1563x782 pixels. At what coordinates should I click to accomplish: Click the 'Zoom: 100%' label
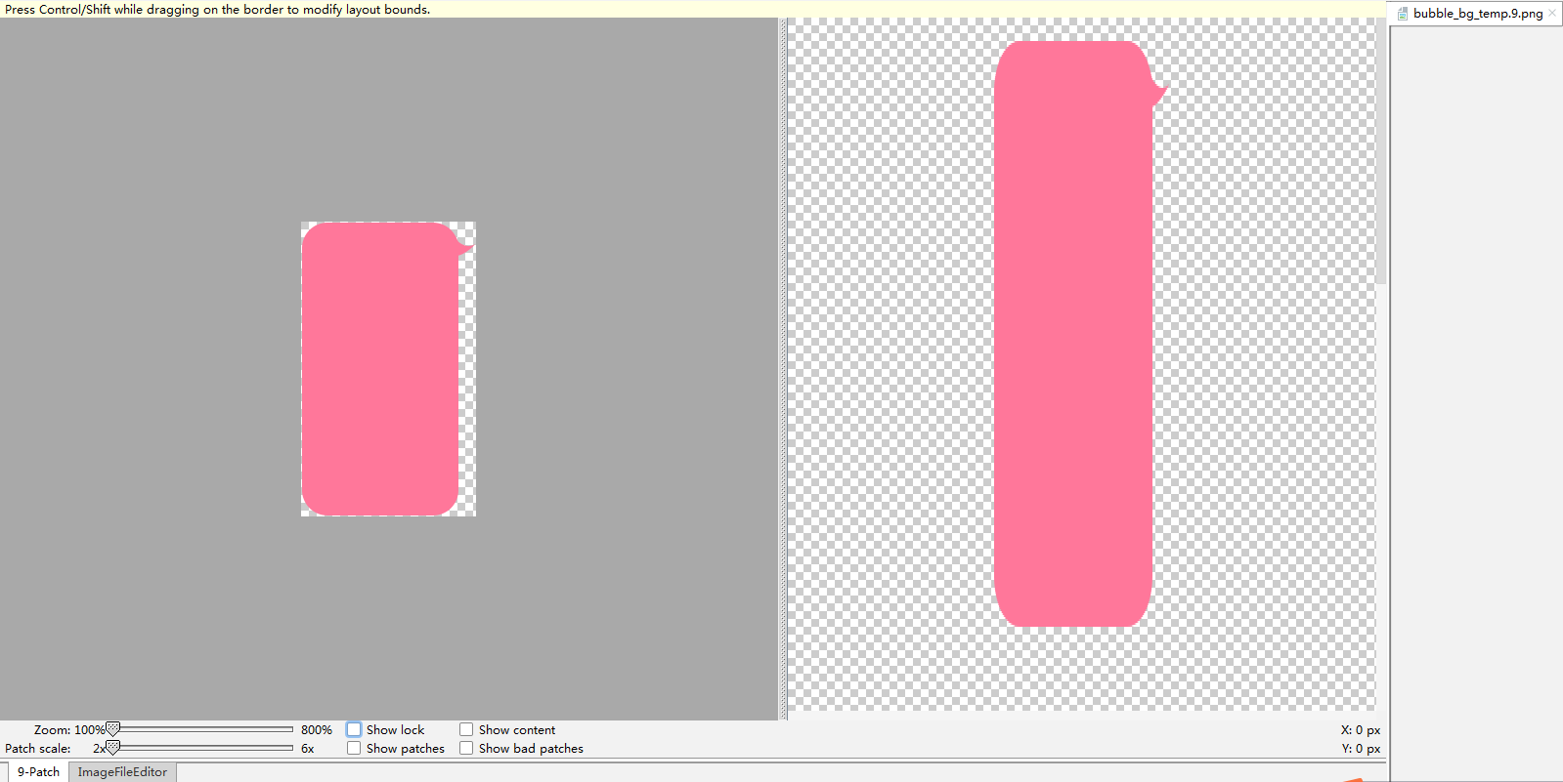point(69,729)
